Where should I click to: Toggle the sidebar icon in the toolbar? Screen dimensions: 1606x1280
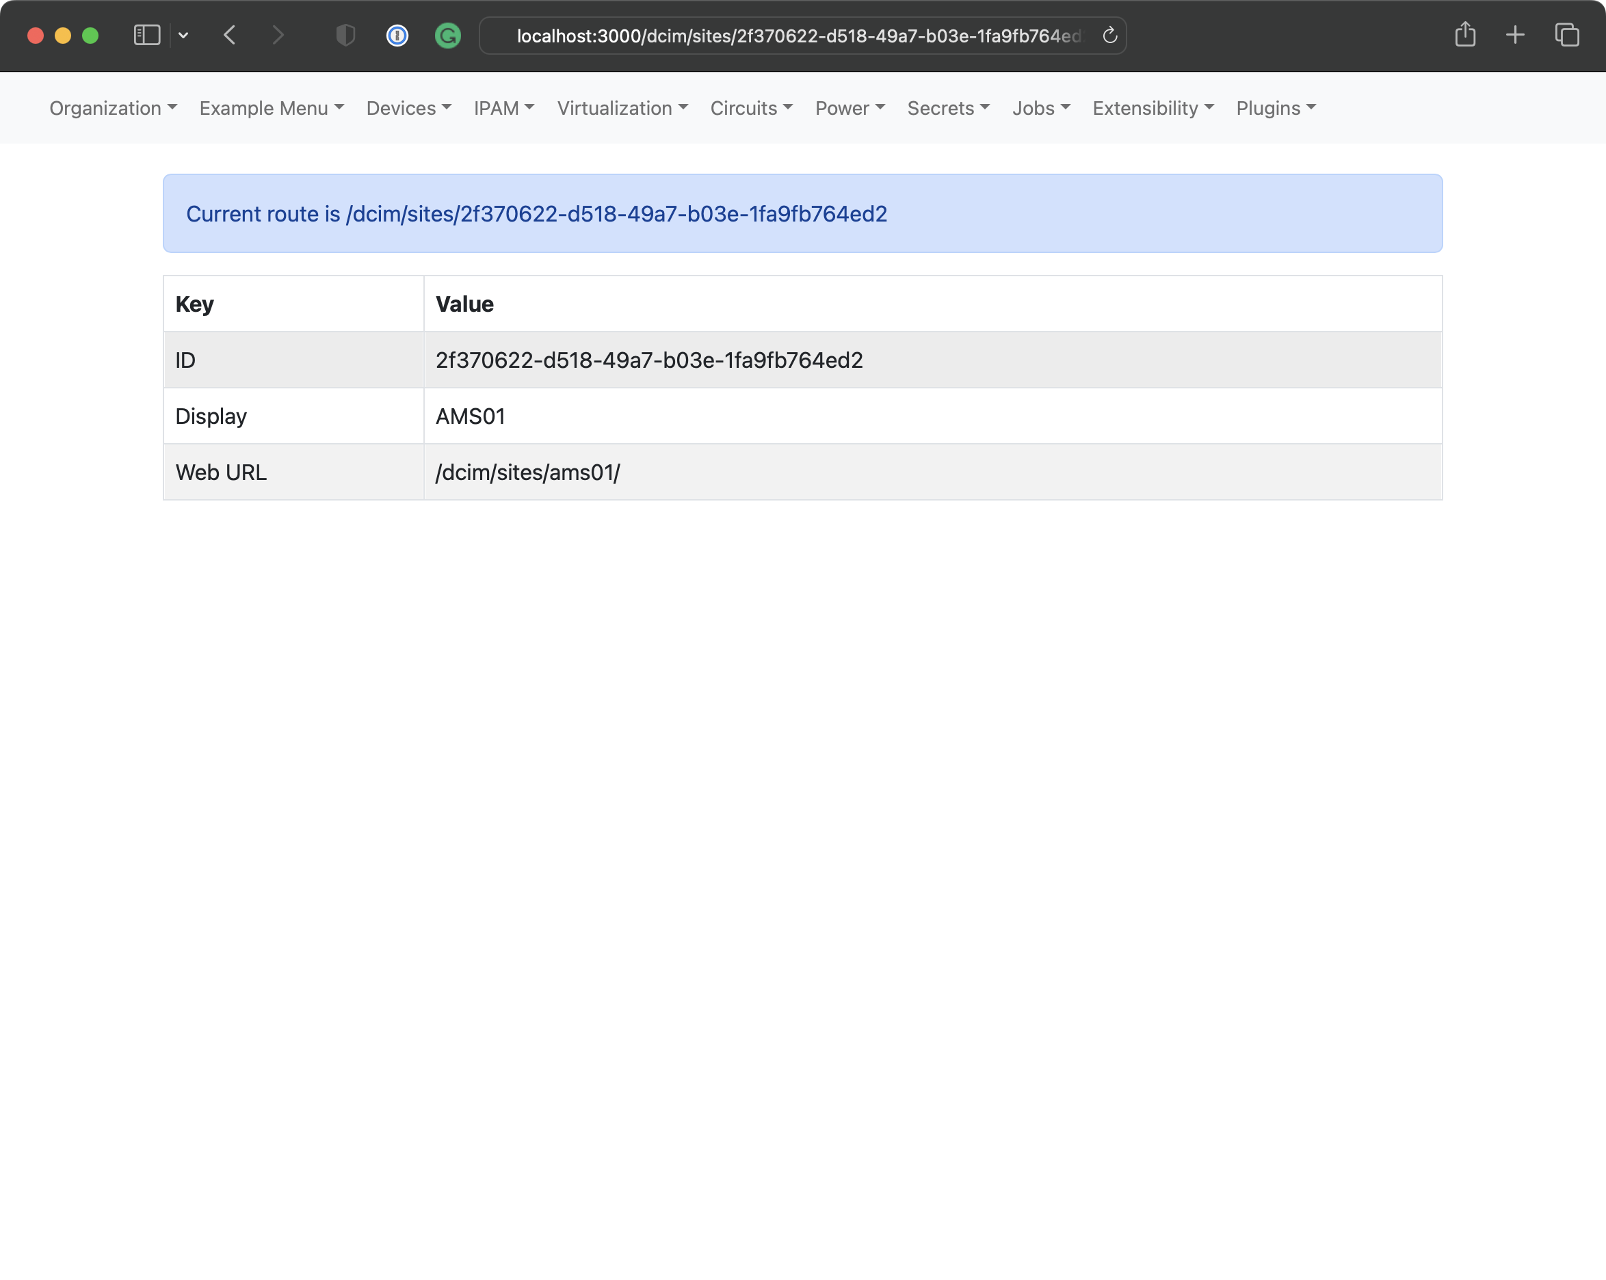click(146, 35)
